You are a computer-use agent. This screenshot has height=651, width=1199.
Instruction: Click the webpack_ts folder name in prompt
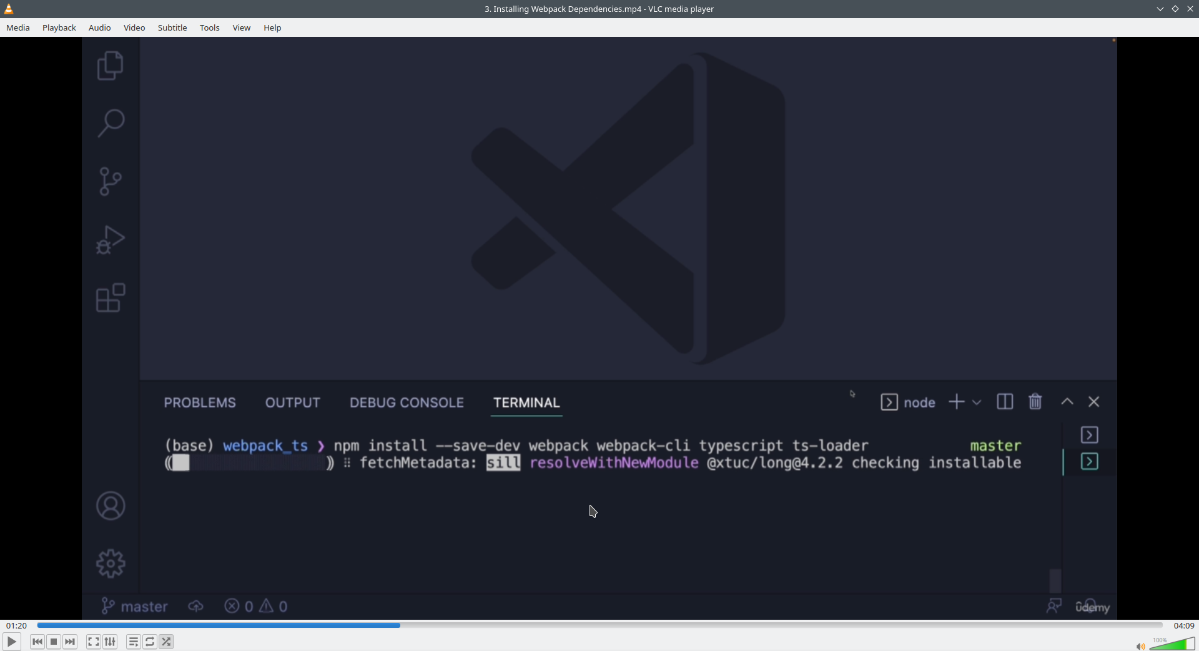click(265, 445)
